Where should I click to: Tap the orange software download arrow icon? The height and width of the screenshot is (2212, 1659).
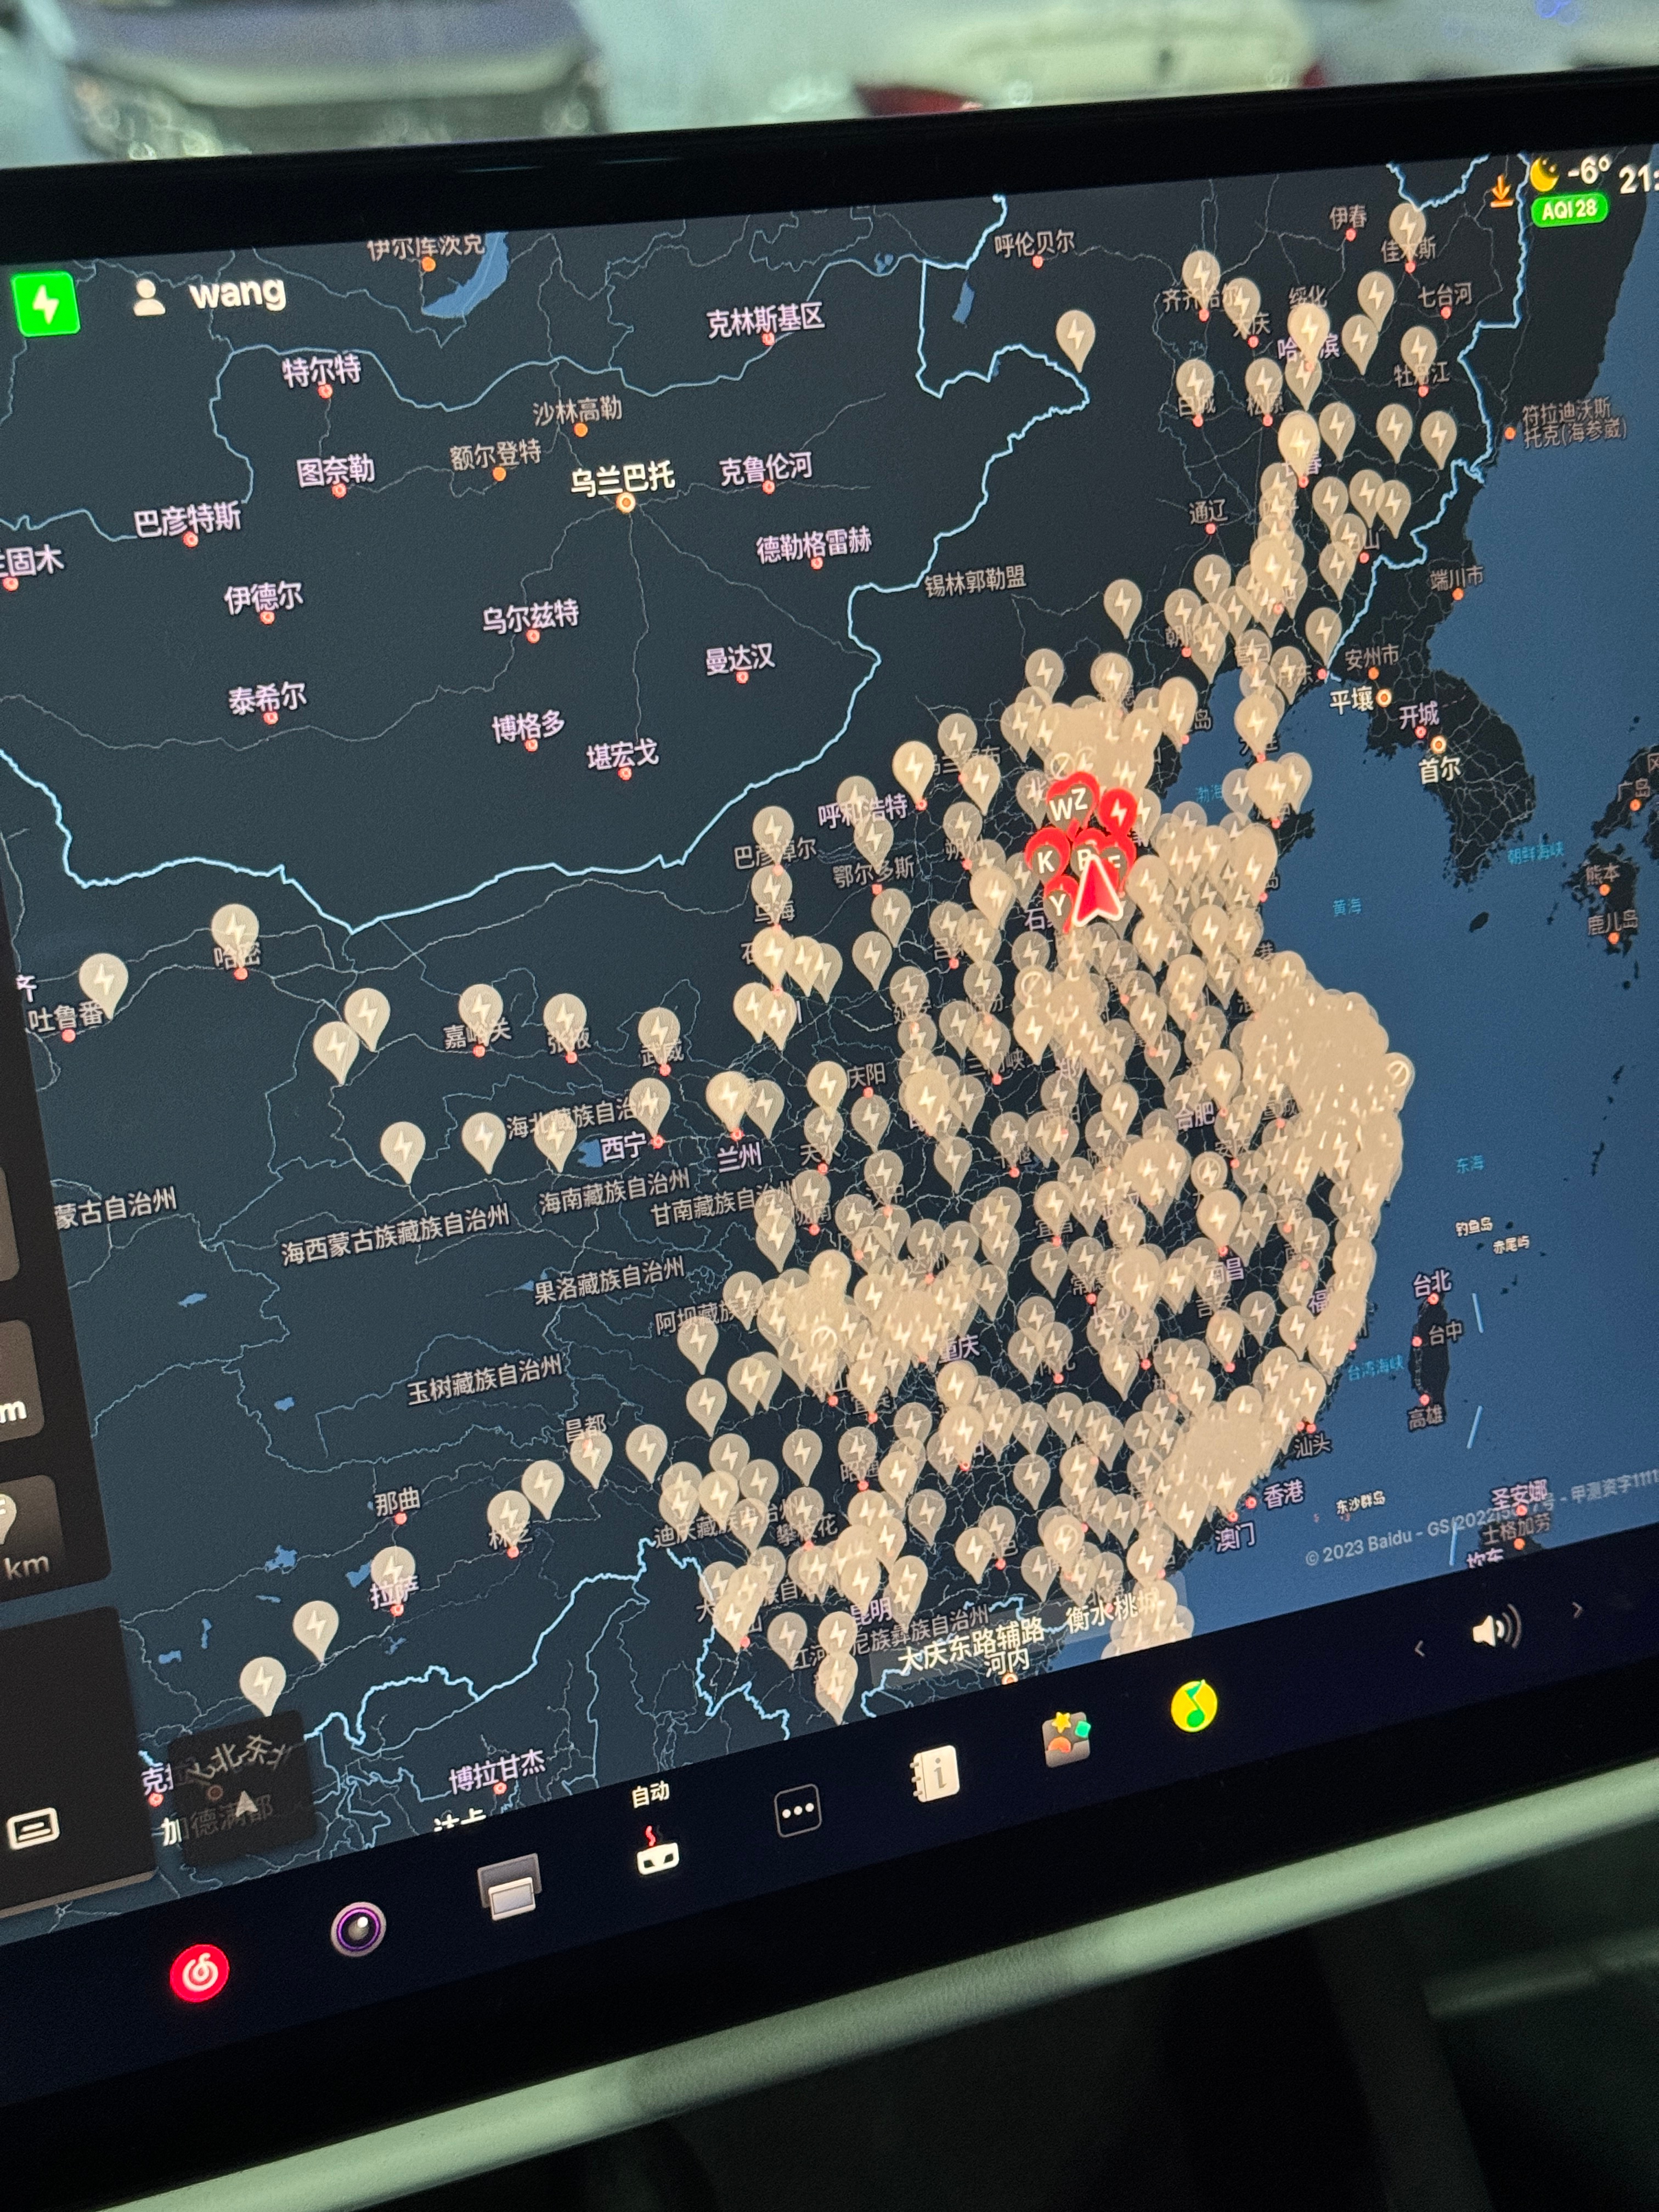1501,190
